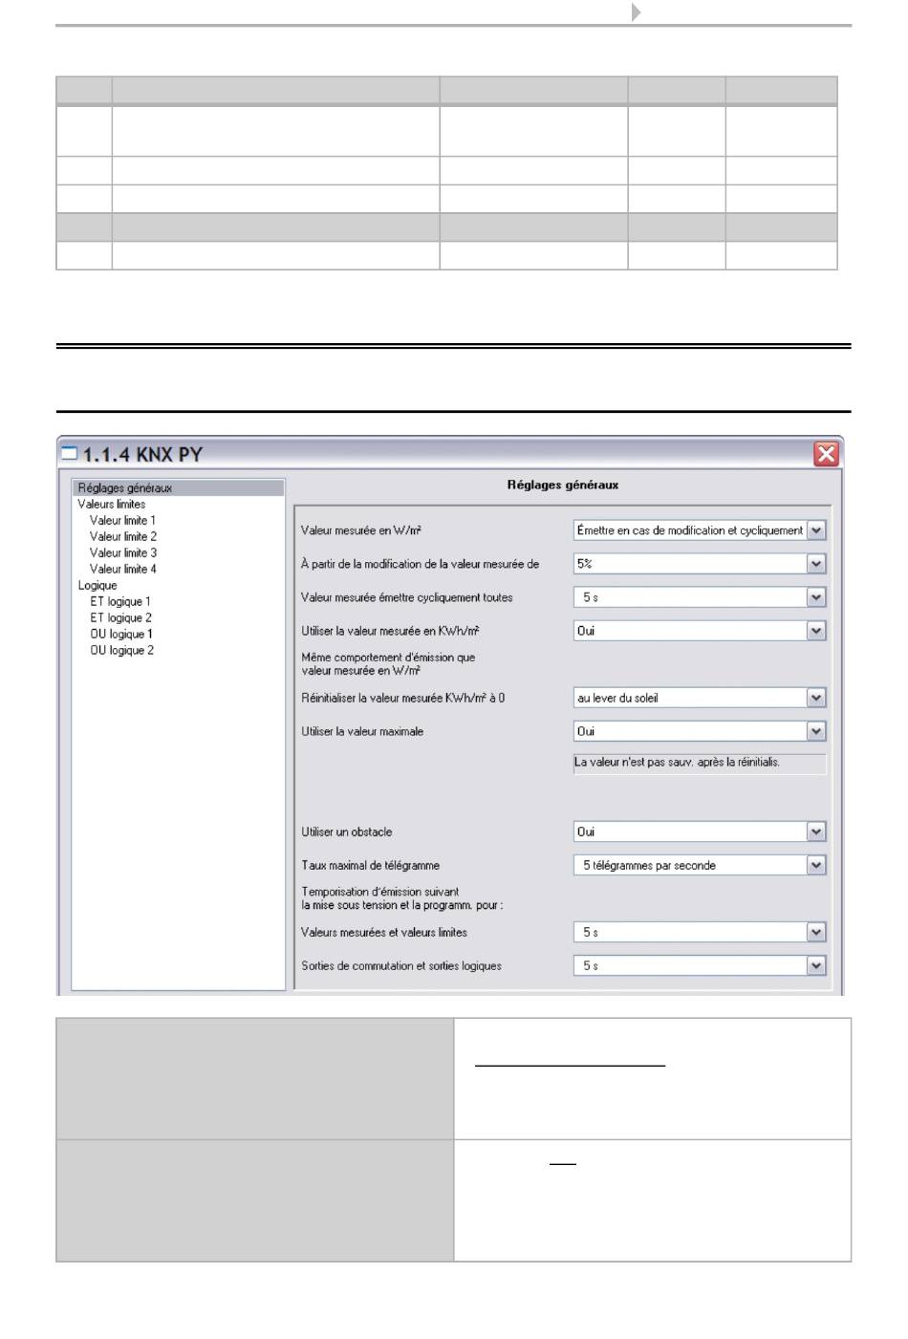Screen dimensions: 908x1339
Task: Open Utiliser la valeur maximale dropdown
Action: [700, 731]
